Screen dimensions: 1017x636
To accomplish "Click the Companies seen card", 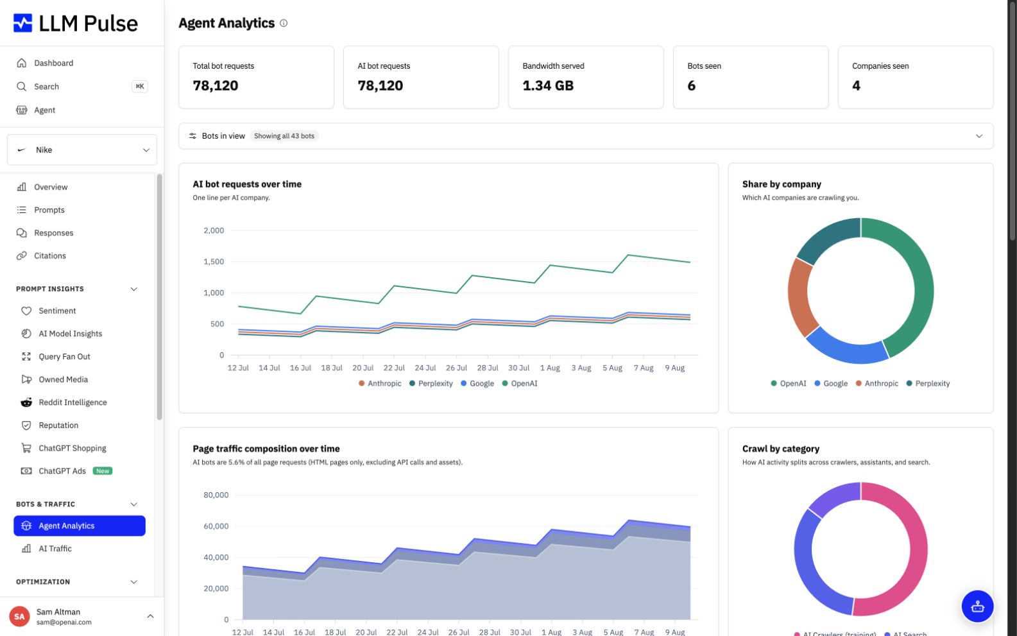I will coord(916,77).
